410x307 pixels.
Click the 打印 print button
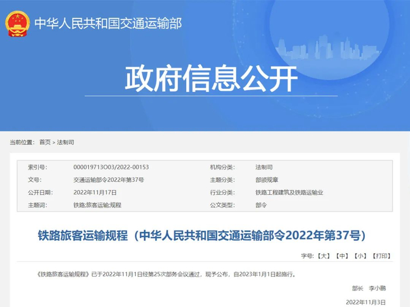pos(381,256)
